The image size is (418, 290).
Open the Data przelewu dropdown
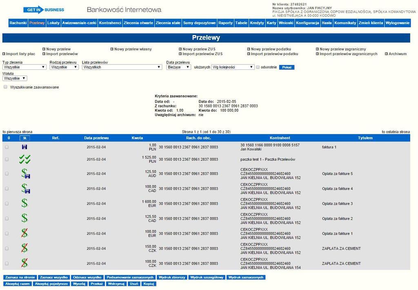pyautogui.click(x=179, y=67)
